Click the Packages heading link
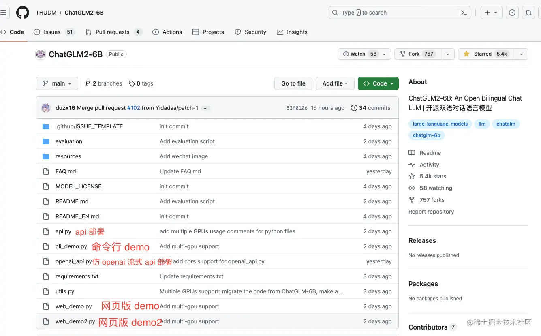 (423, 284)
